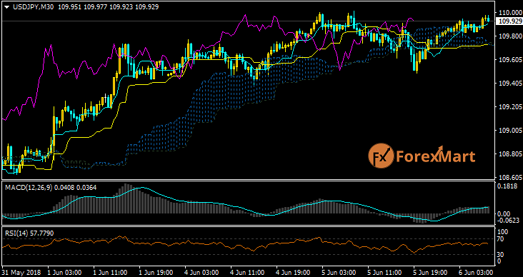Click the USDJPY chart dropdown triangle
The image size is (523, 277).
coord(7,7)
